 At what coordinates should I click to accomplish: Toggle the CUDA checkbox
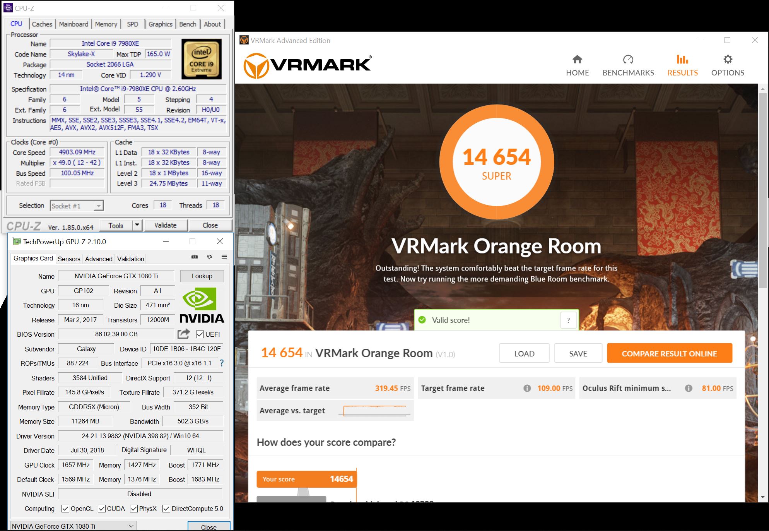(x=102, y=509)
